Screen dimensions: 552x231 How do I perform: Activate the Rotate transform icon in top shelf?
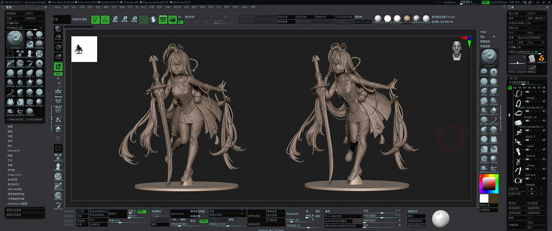coord(134,19)
